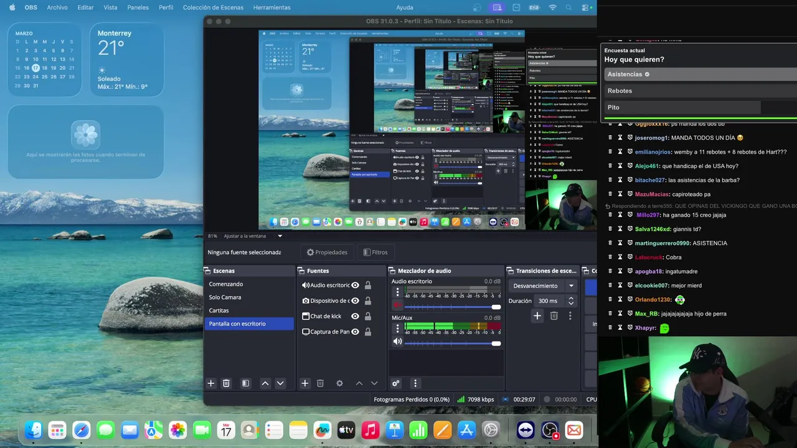This screenshot has height=448, width=797.
Task: Open Numbers from the Dock
Action: tap(418, 430)
